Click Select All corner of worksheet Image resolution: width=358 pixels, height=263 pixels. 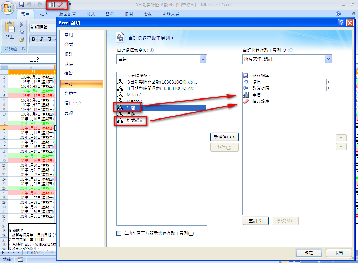point(4,67)
